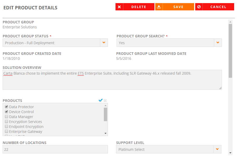Check the Enterprise Gateway checkbox
This screenshot has height=156, width=237.
click(6, 131)
